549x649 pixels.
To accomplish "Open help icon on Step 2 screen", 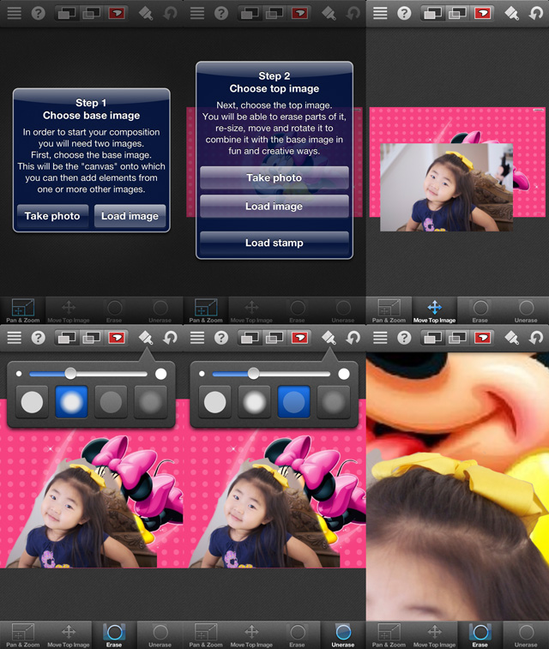I will pyautogui.click(x=221, y=13).
